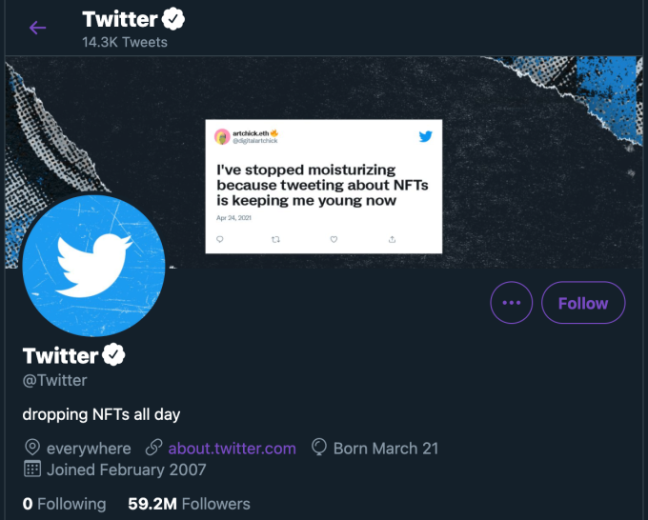Image resolution: width=648 pixels, height=520 pixels.
Task: Open the three-dots more options button
Action: [512, 304]
